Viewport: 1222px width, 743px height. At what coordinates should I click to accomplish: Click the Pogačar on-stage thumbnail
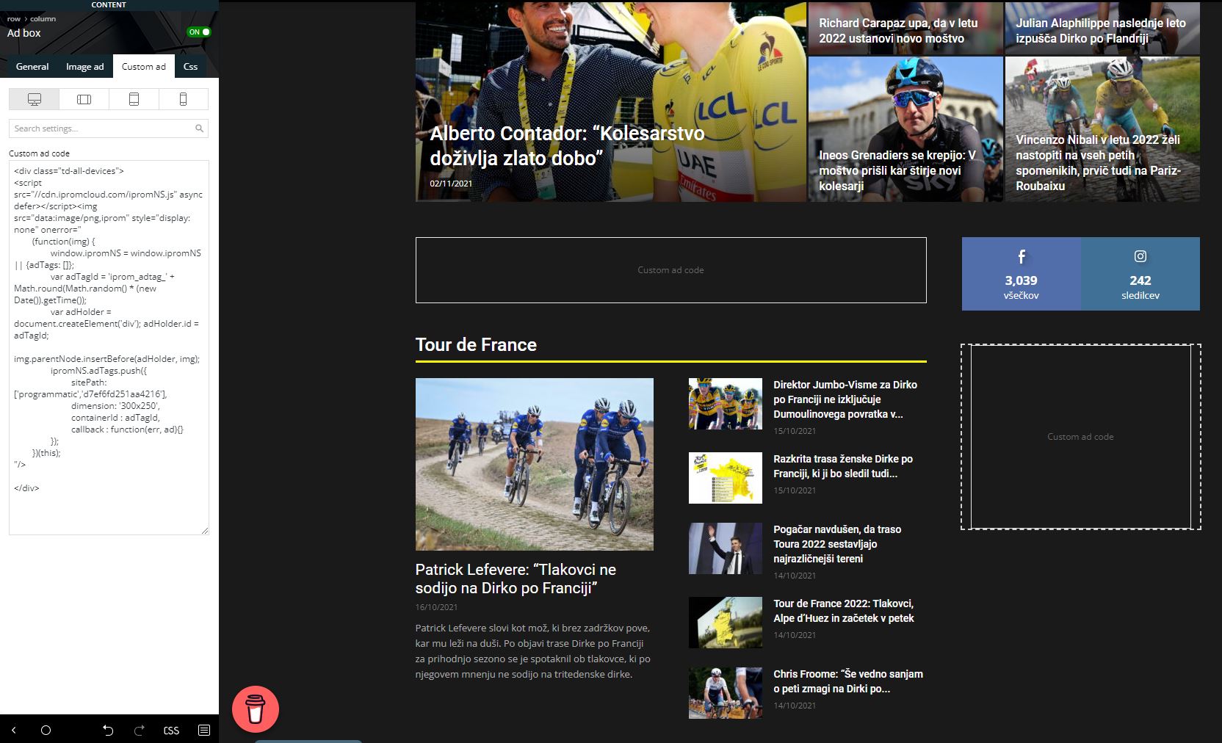(726, 548)
